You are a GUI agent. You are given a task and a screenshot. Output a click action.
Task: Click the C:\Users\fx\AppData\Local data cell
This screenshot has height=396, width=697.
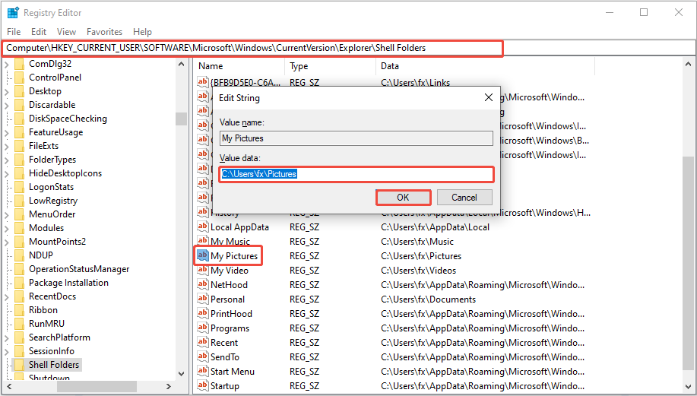point(436,227)
